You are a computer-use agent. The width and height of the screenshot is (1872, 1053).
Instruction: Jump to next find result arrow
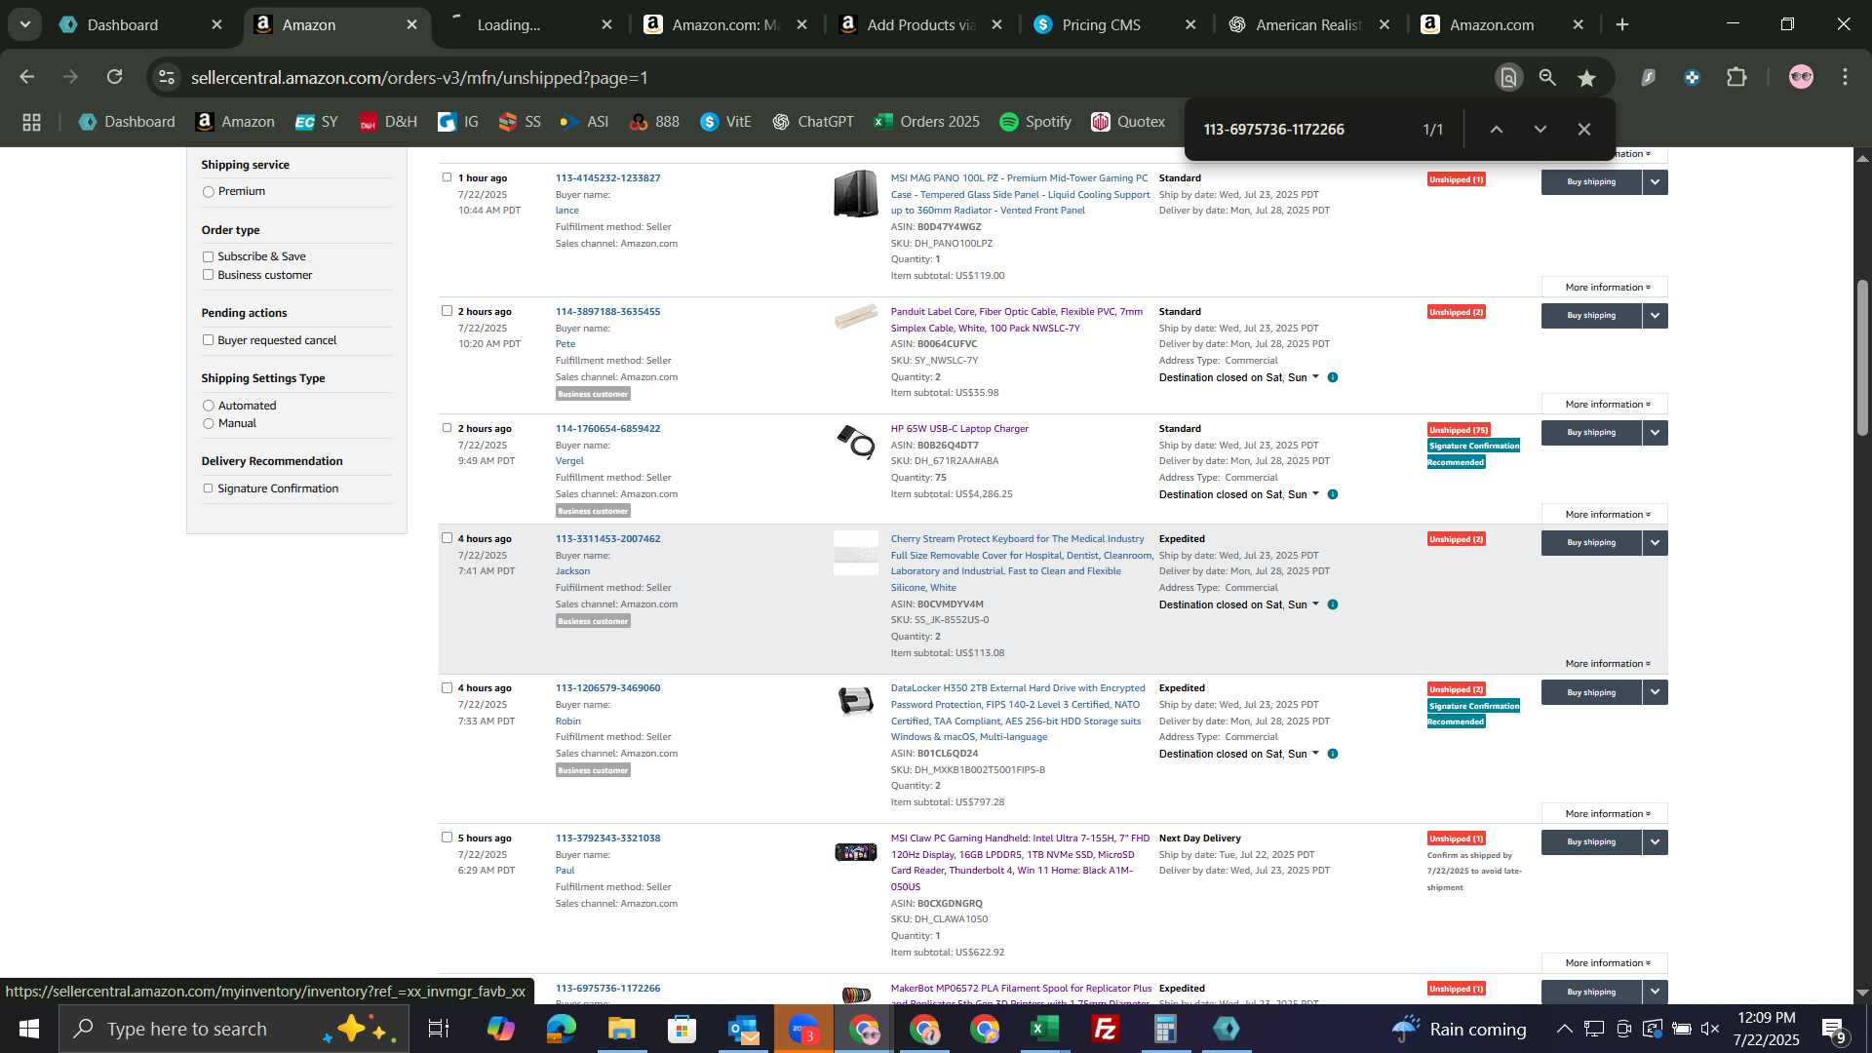point(1540,129)
